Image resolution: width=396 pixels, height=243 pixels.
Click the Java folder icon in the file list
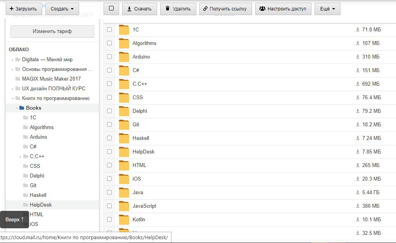124,193
